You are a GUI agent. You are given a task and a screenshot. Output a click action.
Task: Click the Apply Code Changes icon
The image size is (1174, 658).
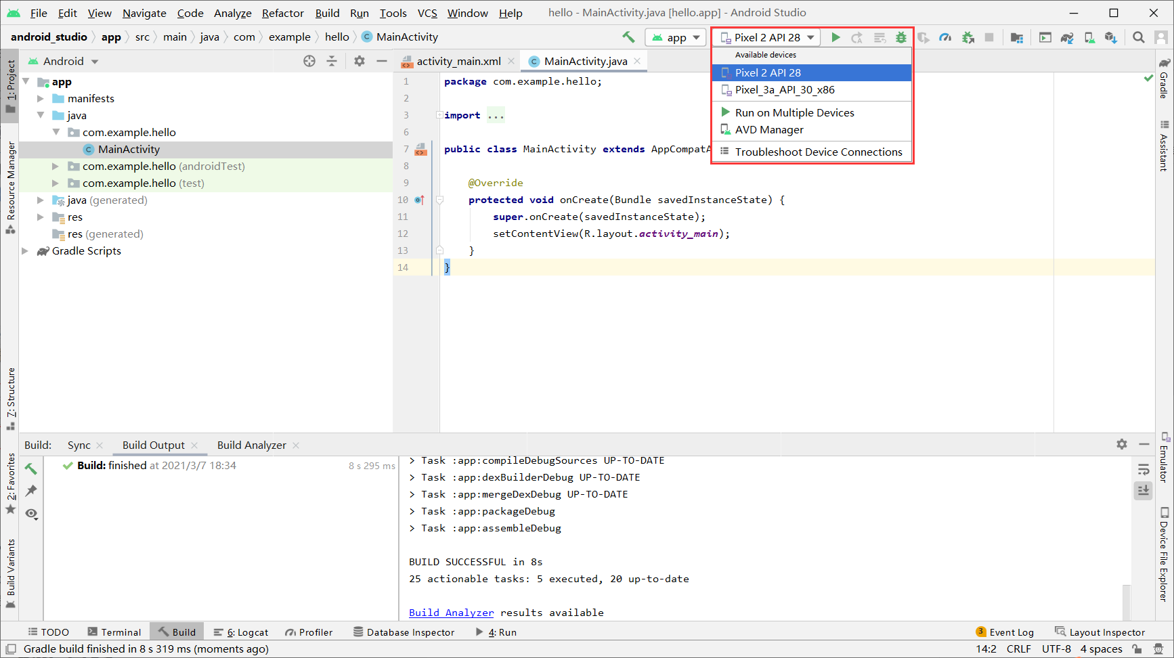[x=879, y=37]
